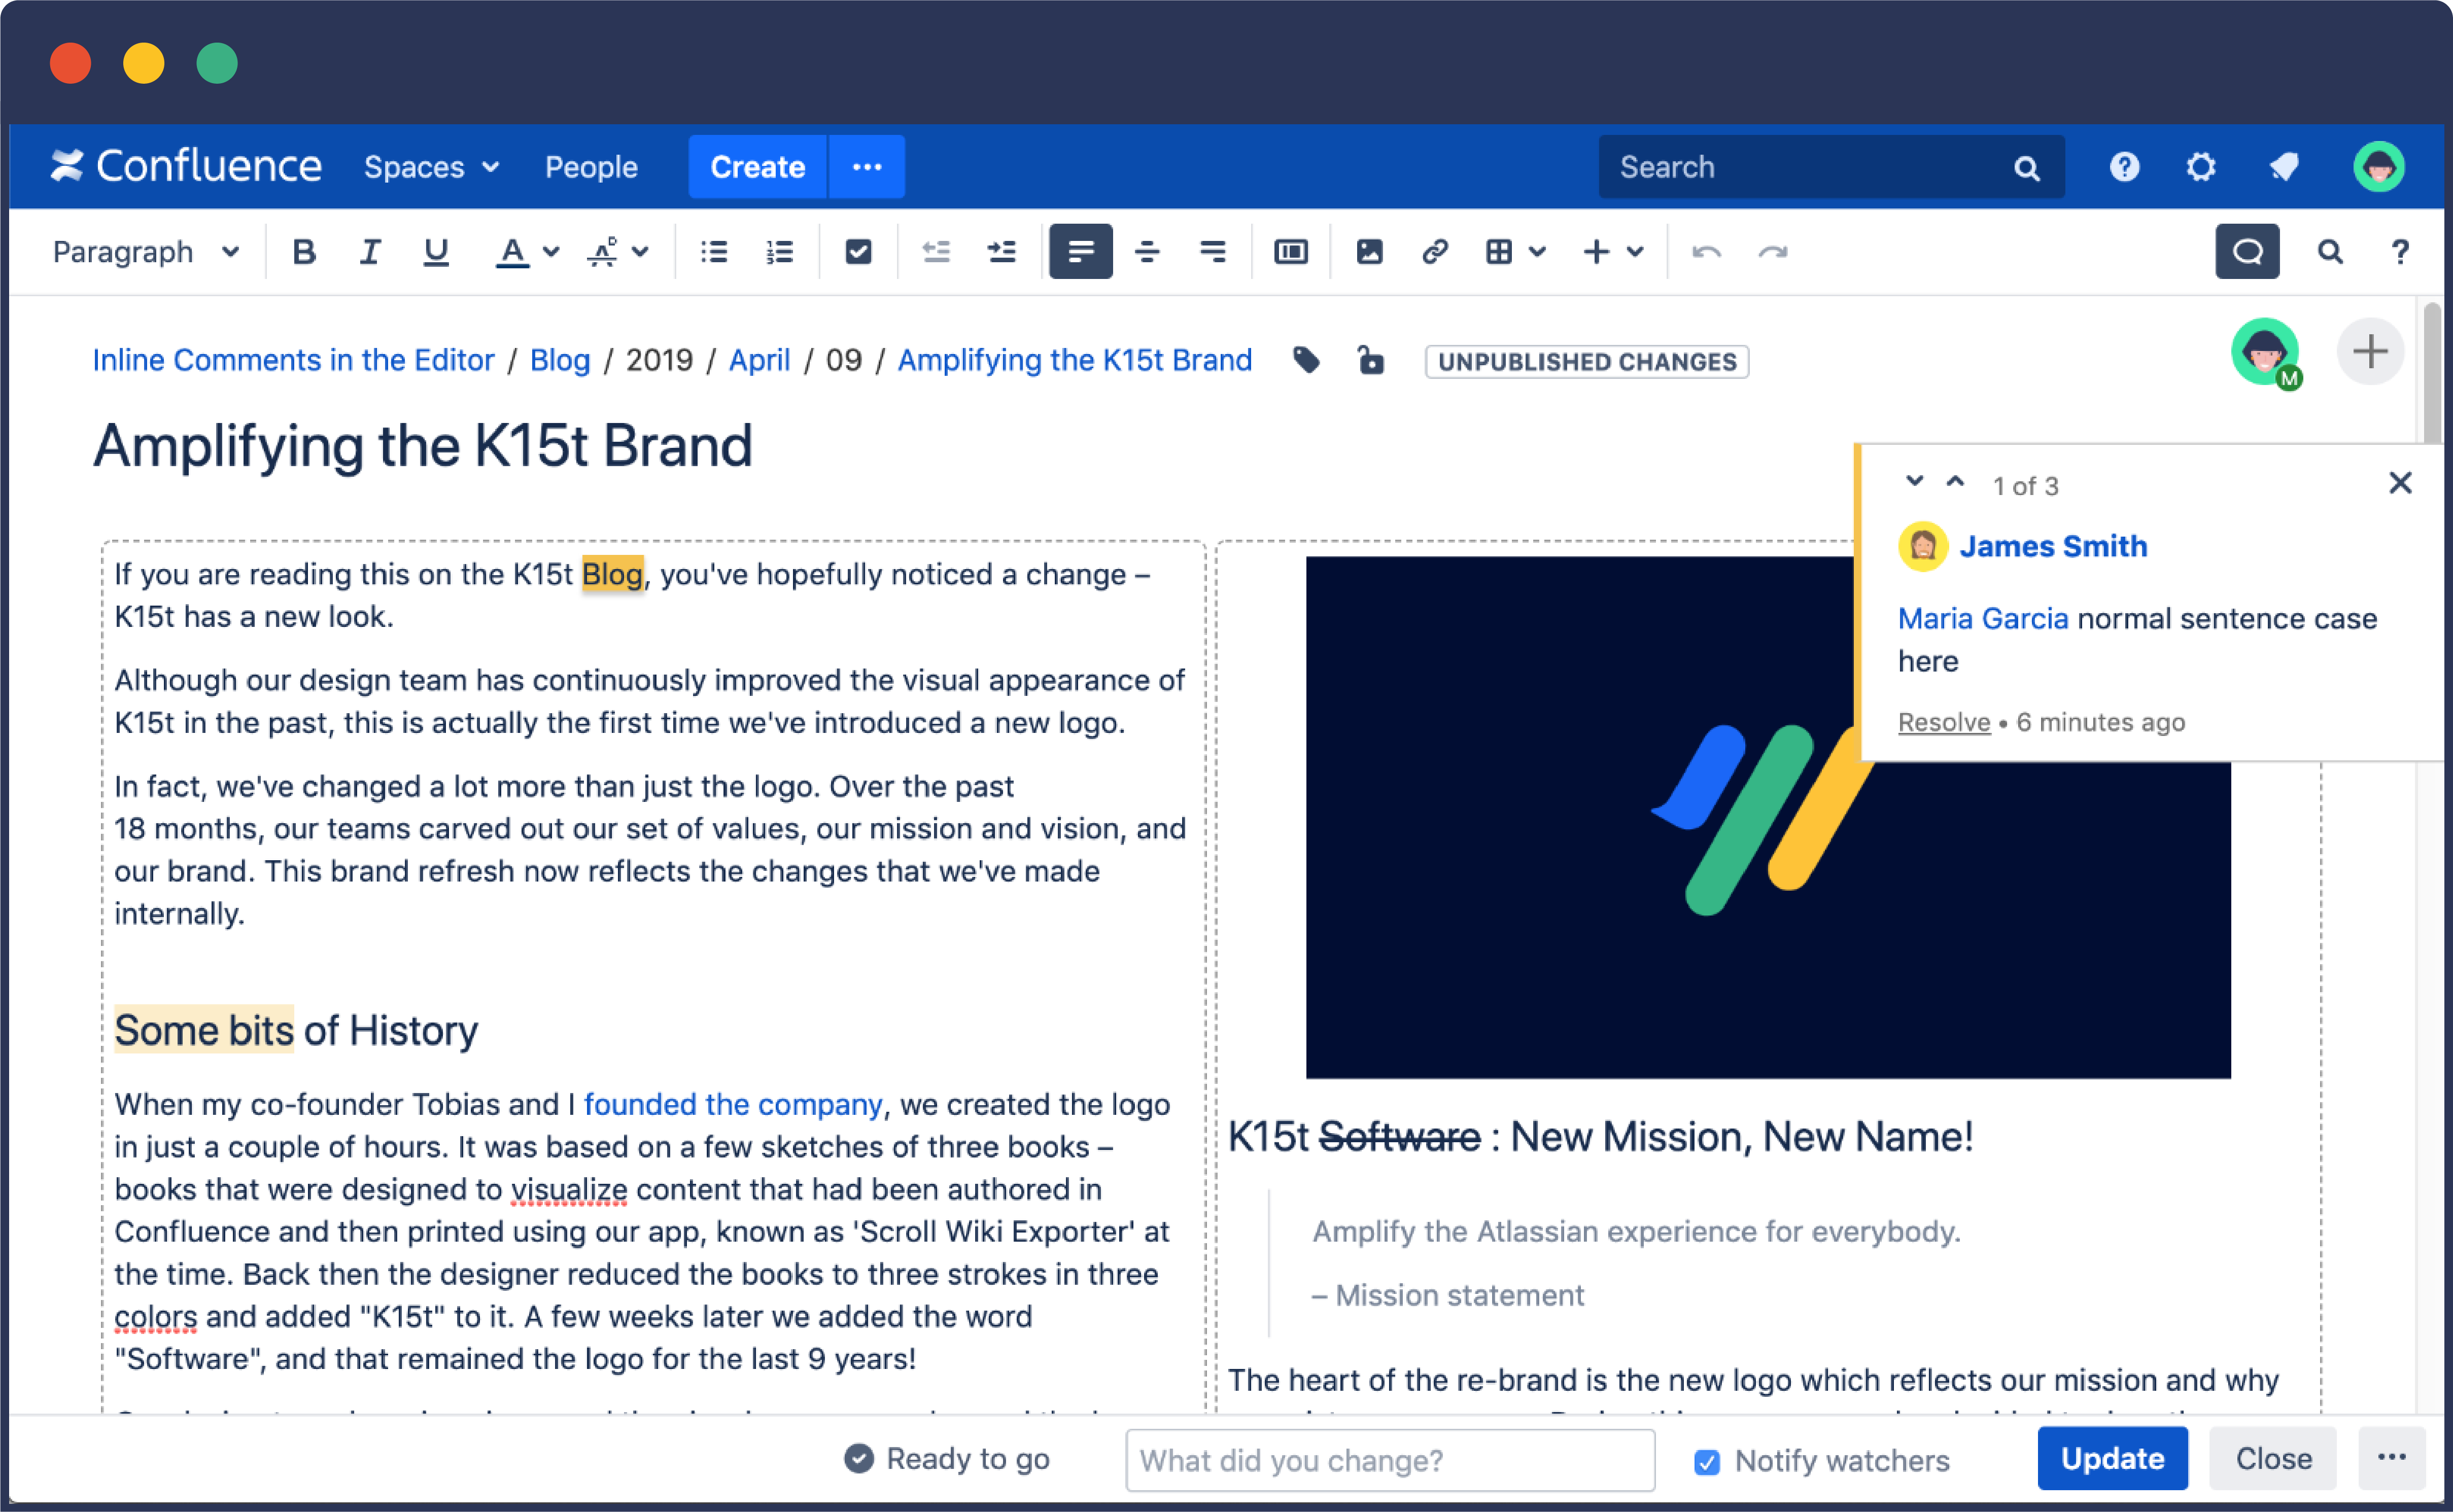This screenshot has height=1512, width=2453.
Task: Open the People menu item
Action: click(591, 167)
